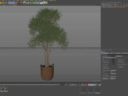The width and height of the screenshot is (128, 96).
Task: Switch to Dynamics tab
Action: coord(118,53)
